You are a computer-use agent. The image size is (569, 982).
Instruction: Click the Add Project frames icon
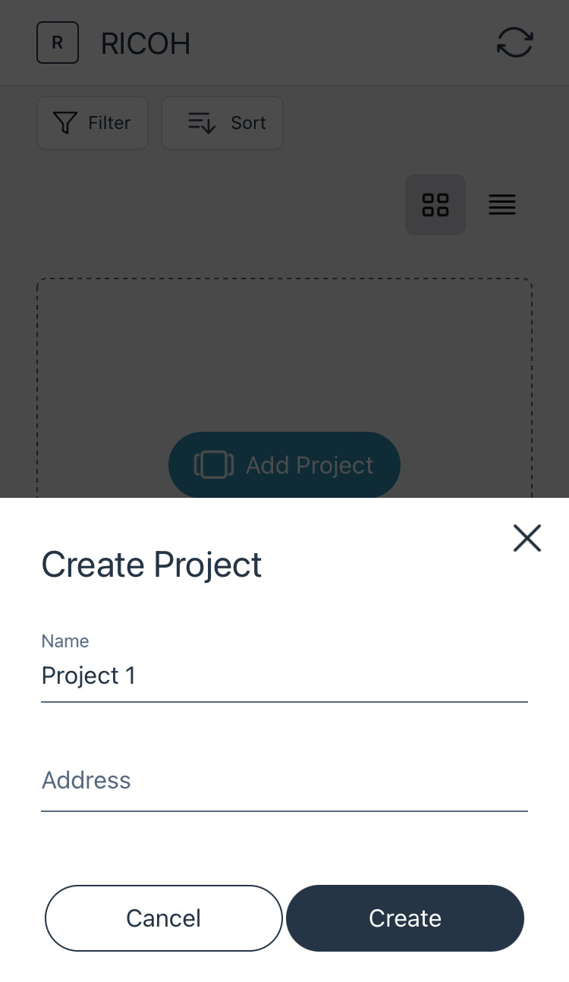click(214, 464)
